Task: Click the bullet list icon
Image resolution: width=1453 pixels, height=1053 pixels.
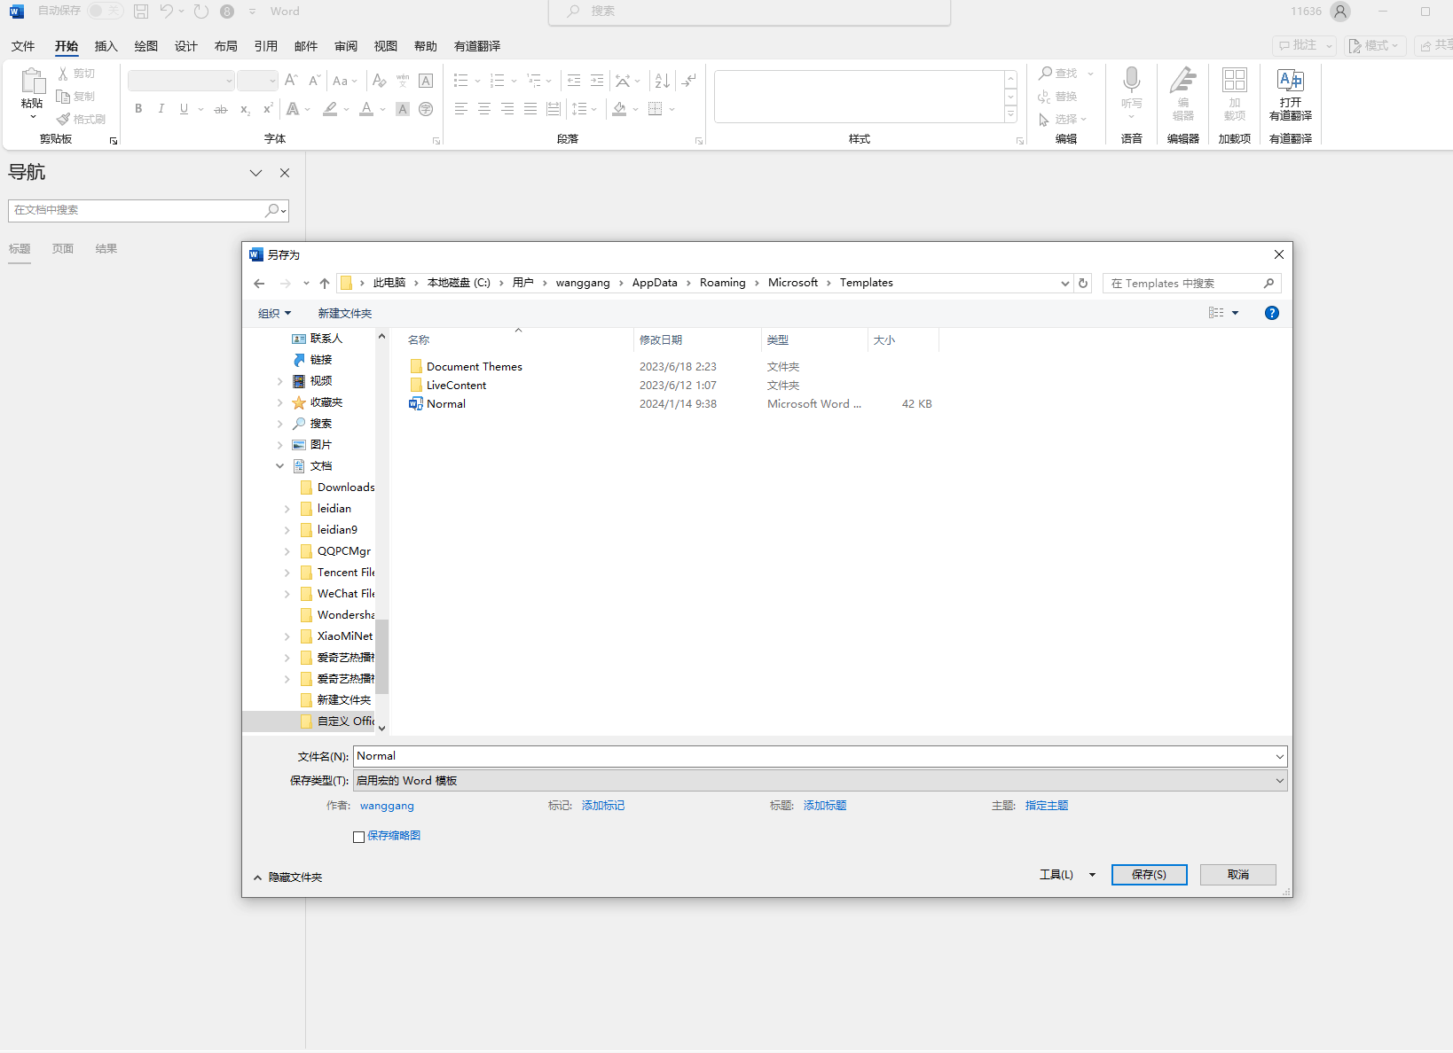Action: point(461,81)
